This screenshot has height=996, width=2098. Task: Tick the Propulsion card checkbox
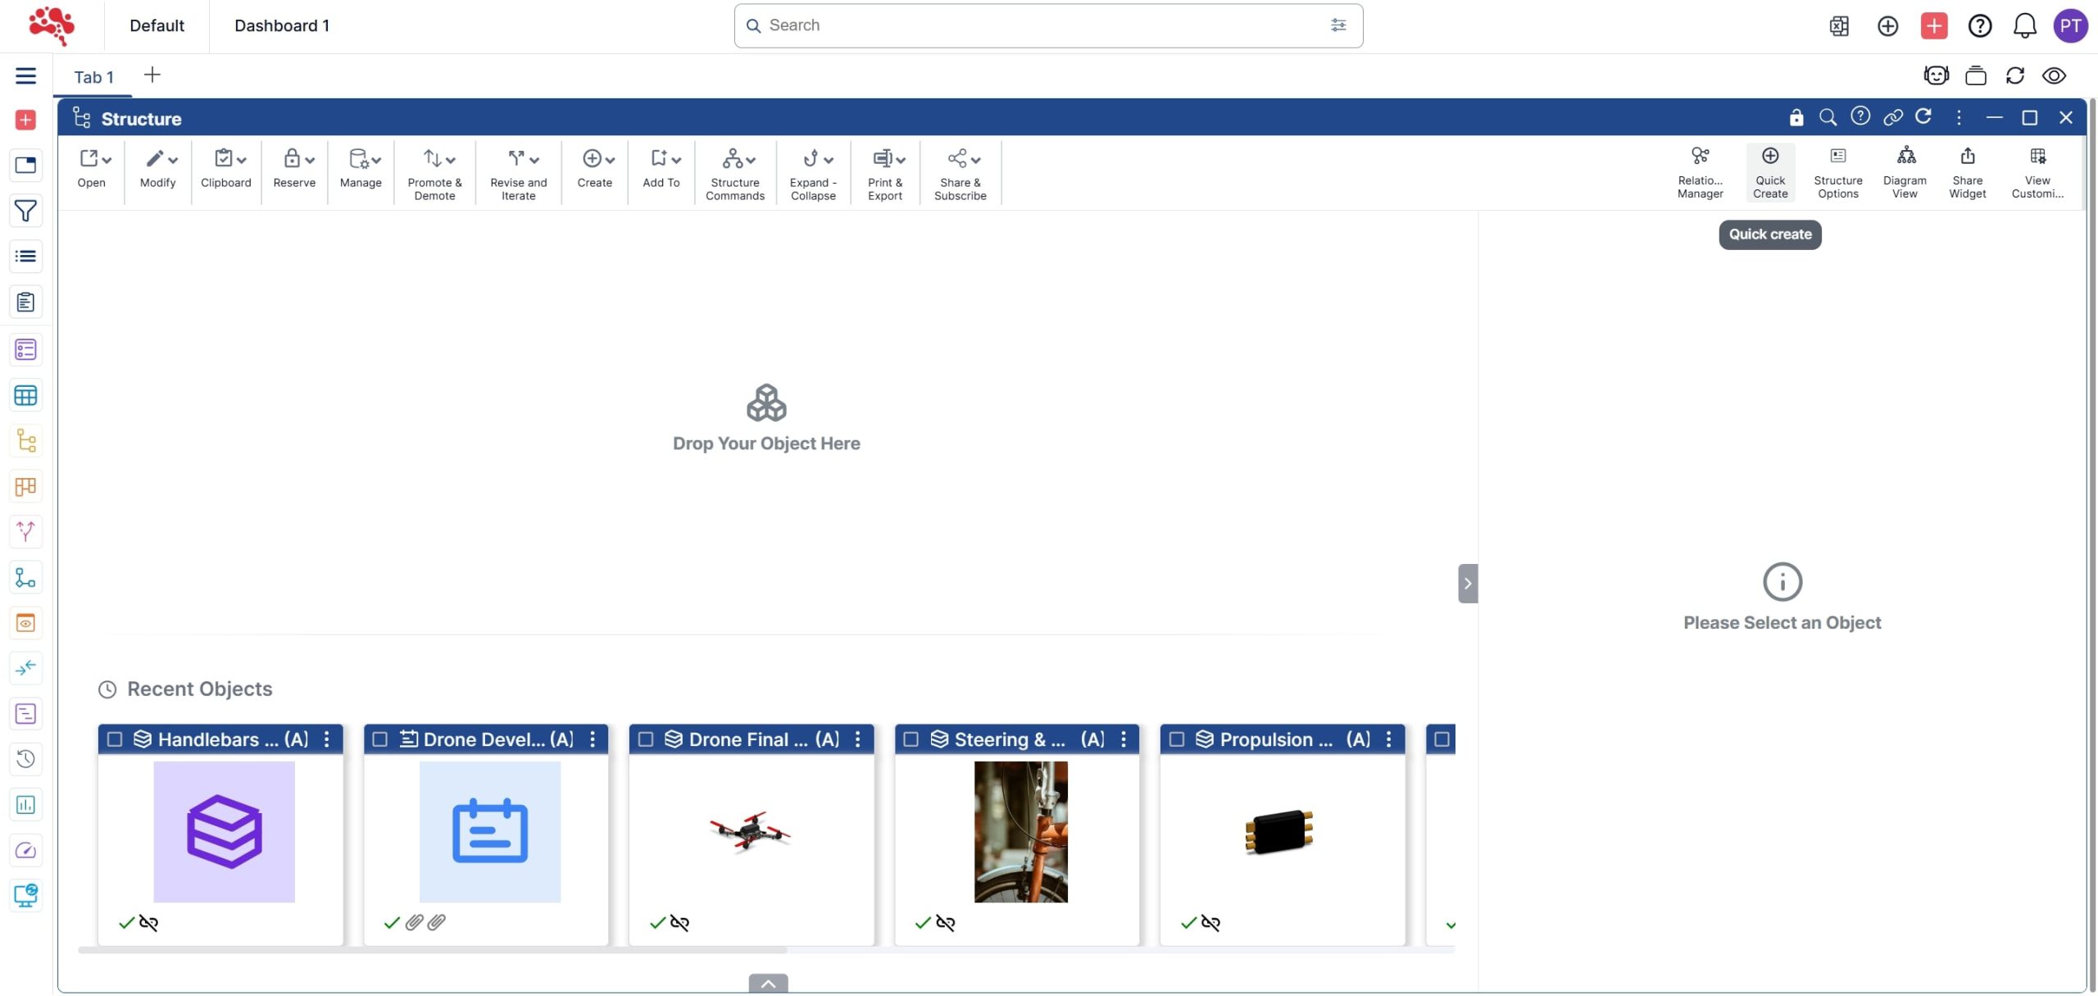[1177, 739]
